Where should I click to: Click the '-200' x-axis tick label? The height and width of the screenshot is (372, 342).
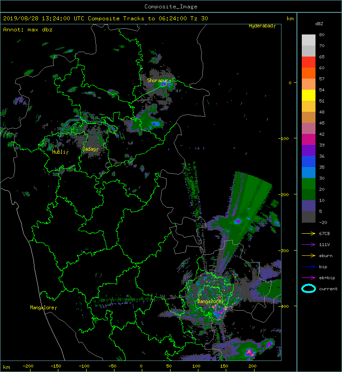(x=28, y=366)
